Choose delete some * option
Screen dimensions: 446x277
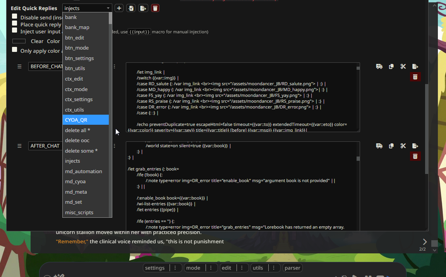click(86, 151)
